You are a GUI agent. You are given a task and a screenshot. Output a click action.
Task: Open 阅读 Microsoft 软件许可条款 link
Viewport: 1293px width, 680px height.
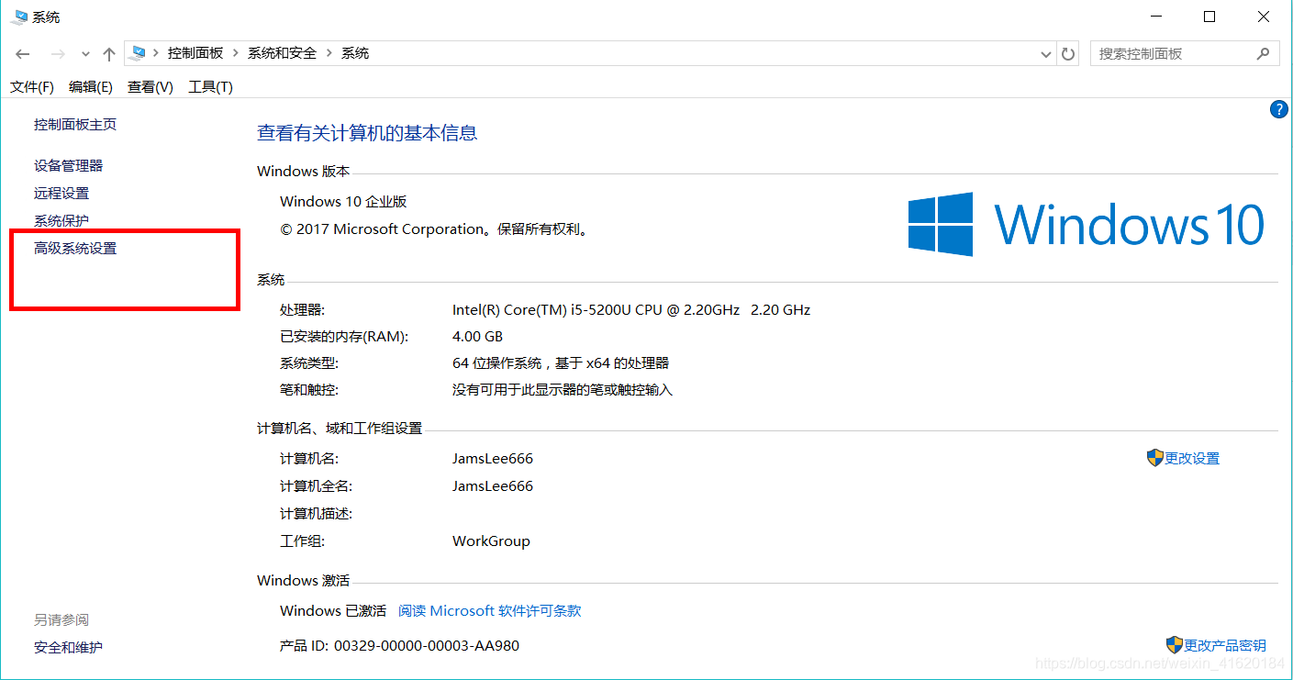click(490, 611)
